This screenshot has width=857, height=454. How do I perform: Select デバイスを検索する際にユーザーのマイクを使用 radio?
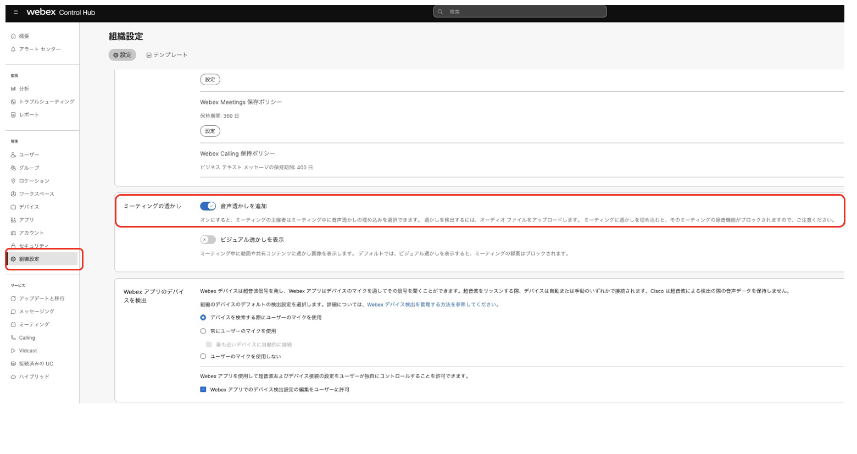click(203, 318)
